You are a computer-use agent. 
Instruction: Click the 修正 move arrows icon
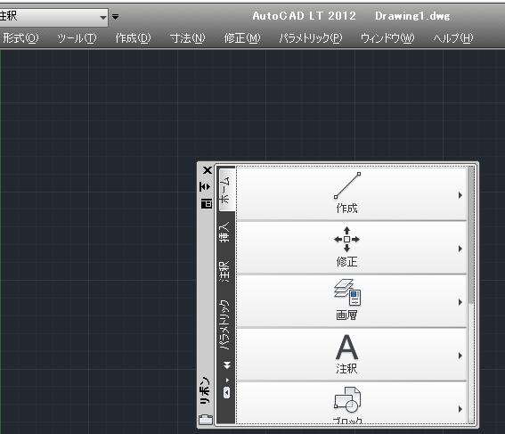(346, 240)
